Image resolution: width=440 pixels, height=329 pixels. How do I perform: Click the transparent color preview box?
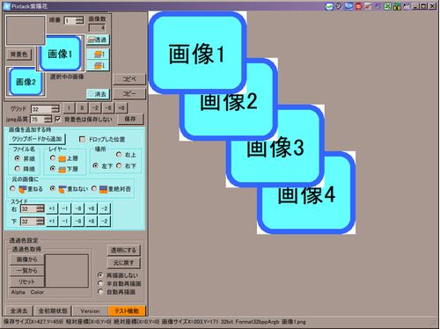click(67, 271)
